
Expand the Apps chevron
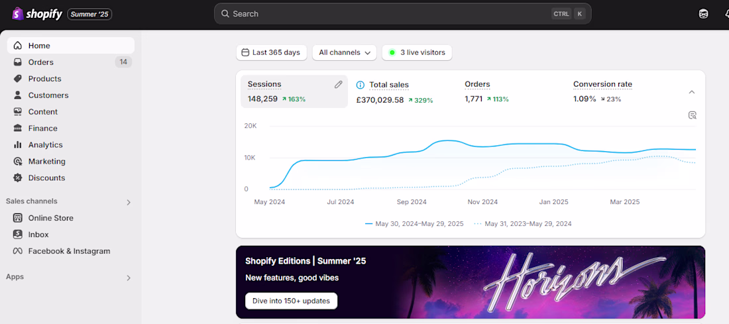(x=129, y=278)
